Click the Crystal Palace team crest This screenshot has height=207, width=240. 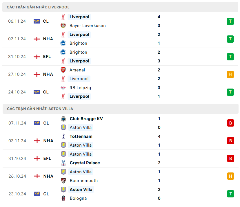coord(63,163)
